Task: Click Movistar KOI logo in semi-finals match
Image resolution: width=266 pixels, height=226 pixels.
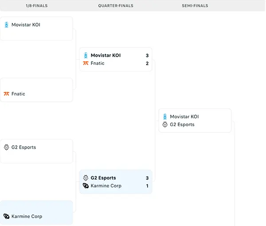Action: point(165,117)
